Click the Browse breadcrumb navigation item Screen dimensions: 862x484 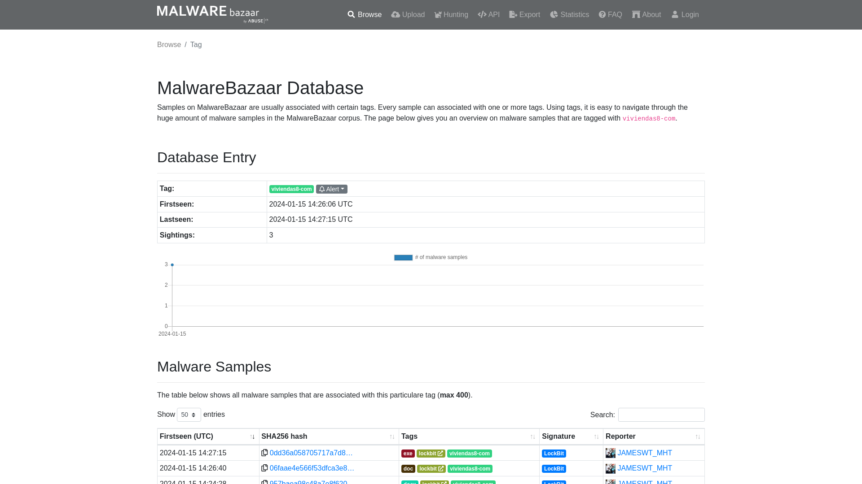click(169, 44)
